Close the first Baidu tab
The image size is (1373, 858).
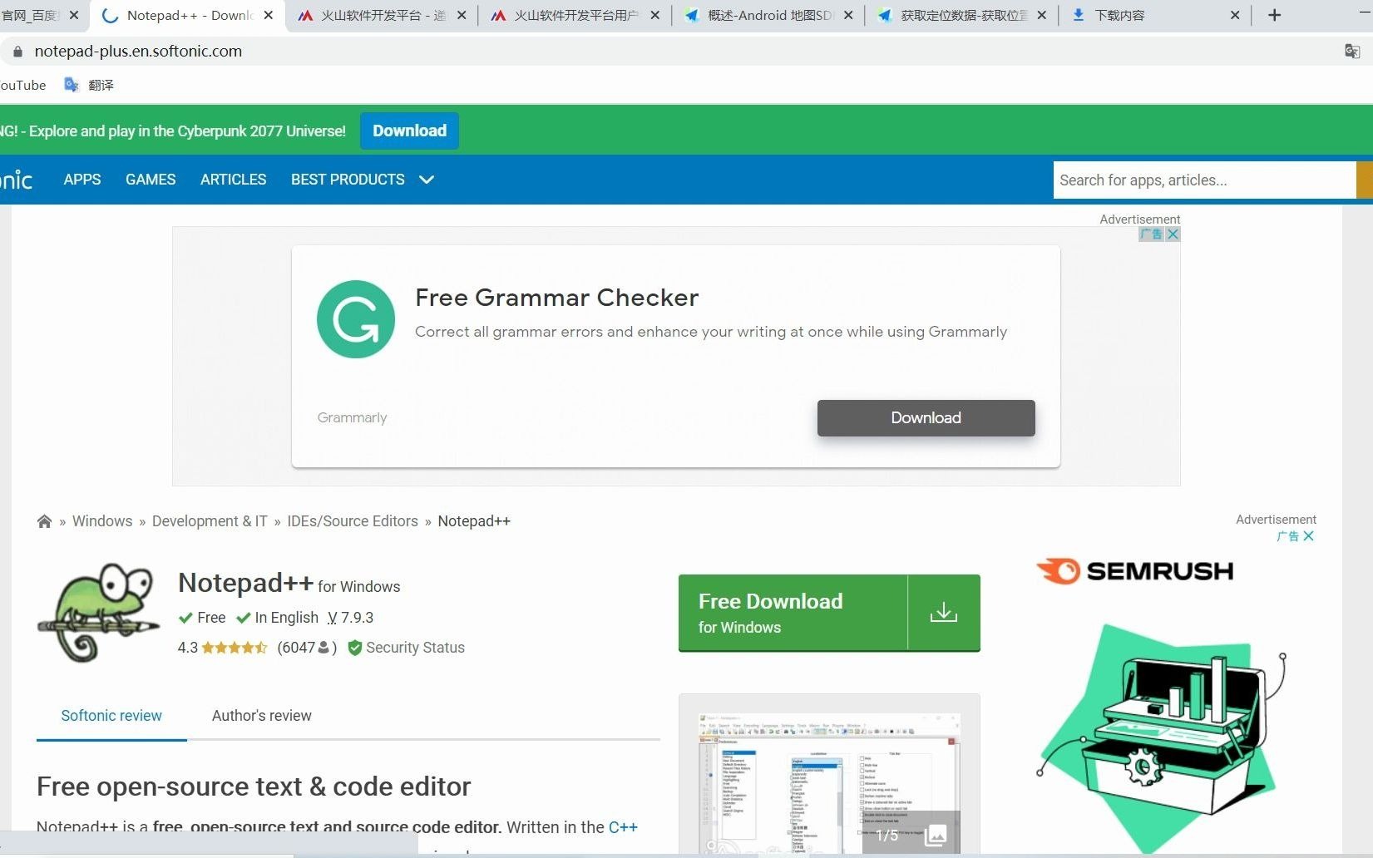[74, 15]
